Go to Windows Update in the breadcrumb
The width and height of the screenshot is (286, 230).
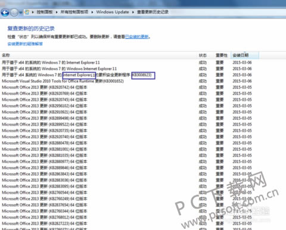point(113,12)
